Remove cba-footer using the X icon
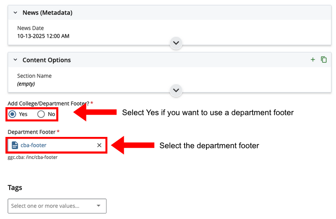The image size is (336, 219). pyautogui.click(x=99, y=145)
